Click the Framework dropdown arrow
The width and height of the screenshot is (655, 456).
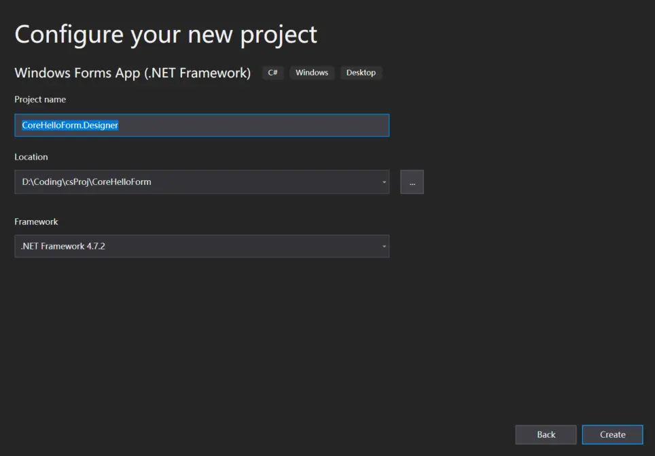click(384, 247)
